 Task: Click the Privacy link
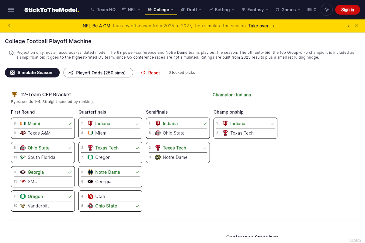tap(356, 240)
